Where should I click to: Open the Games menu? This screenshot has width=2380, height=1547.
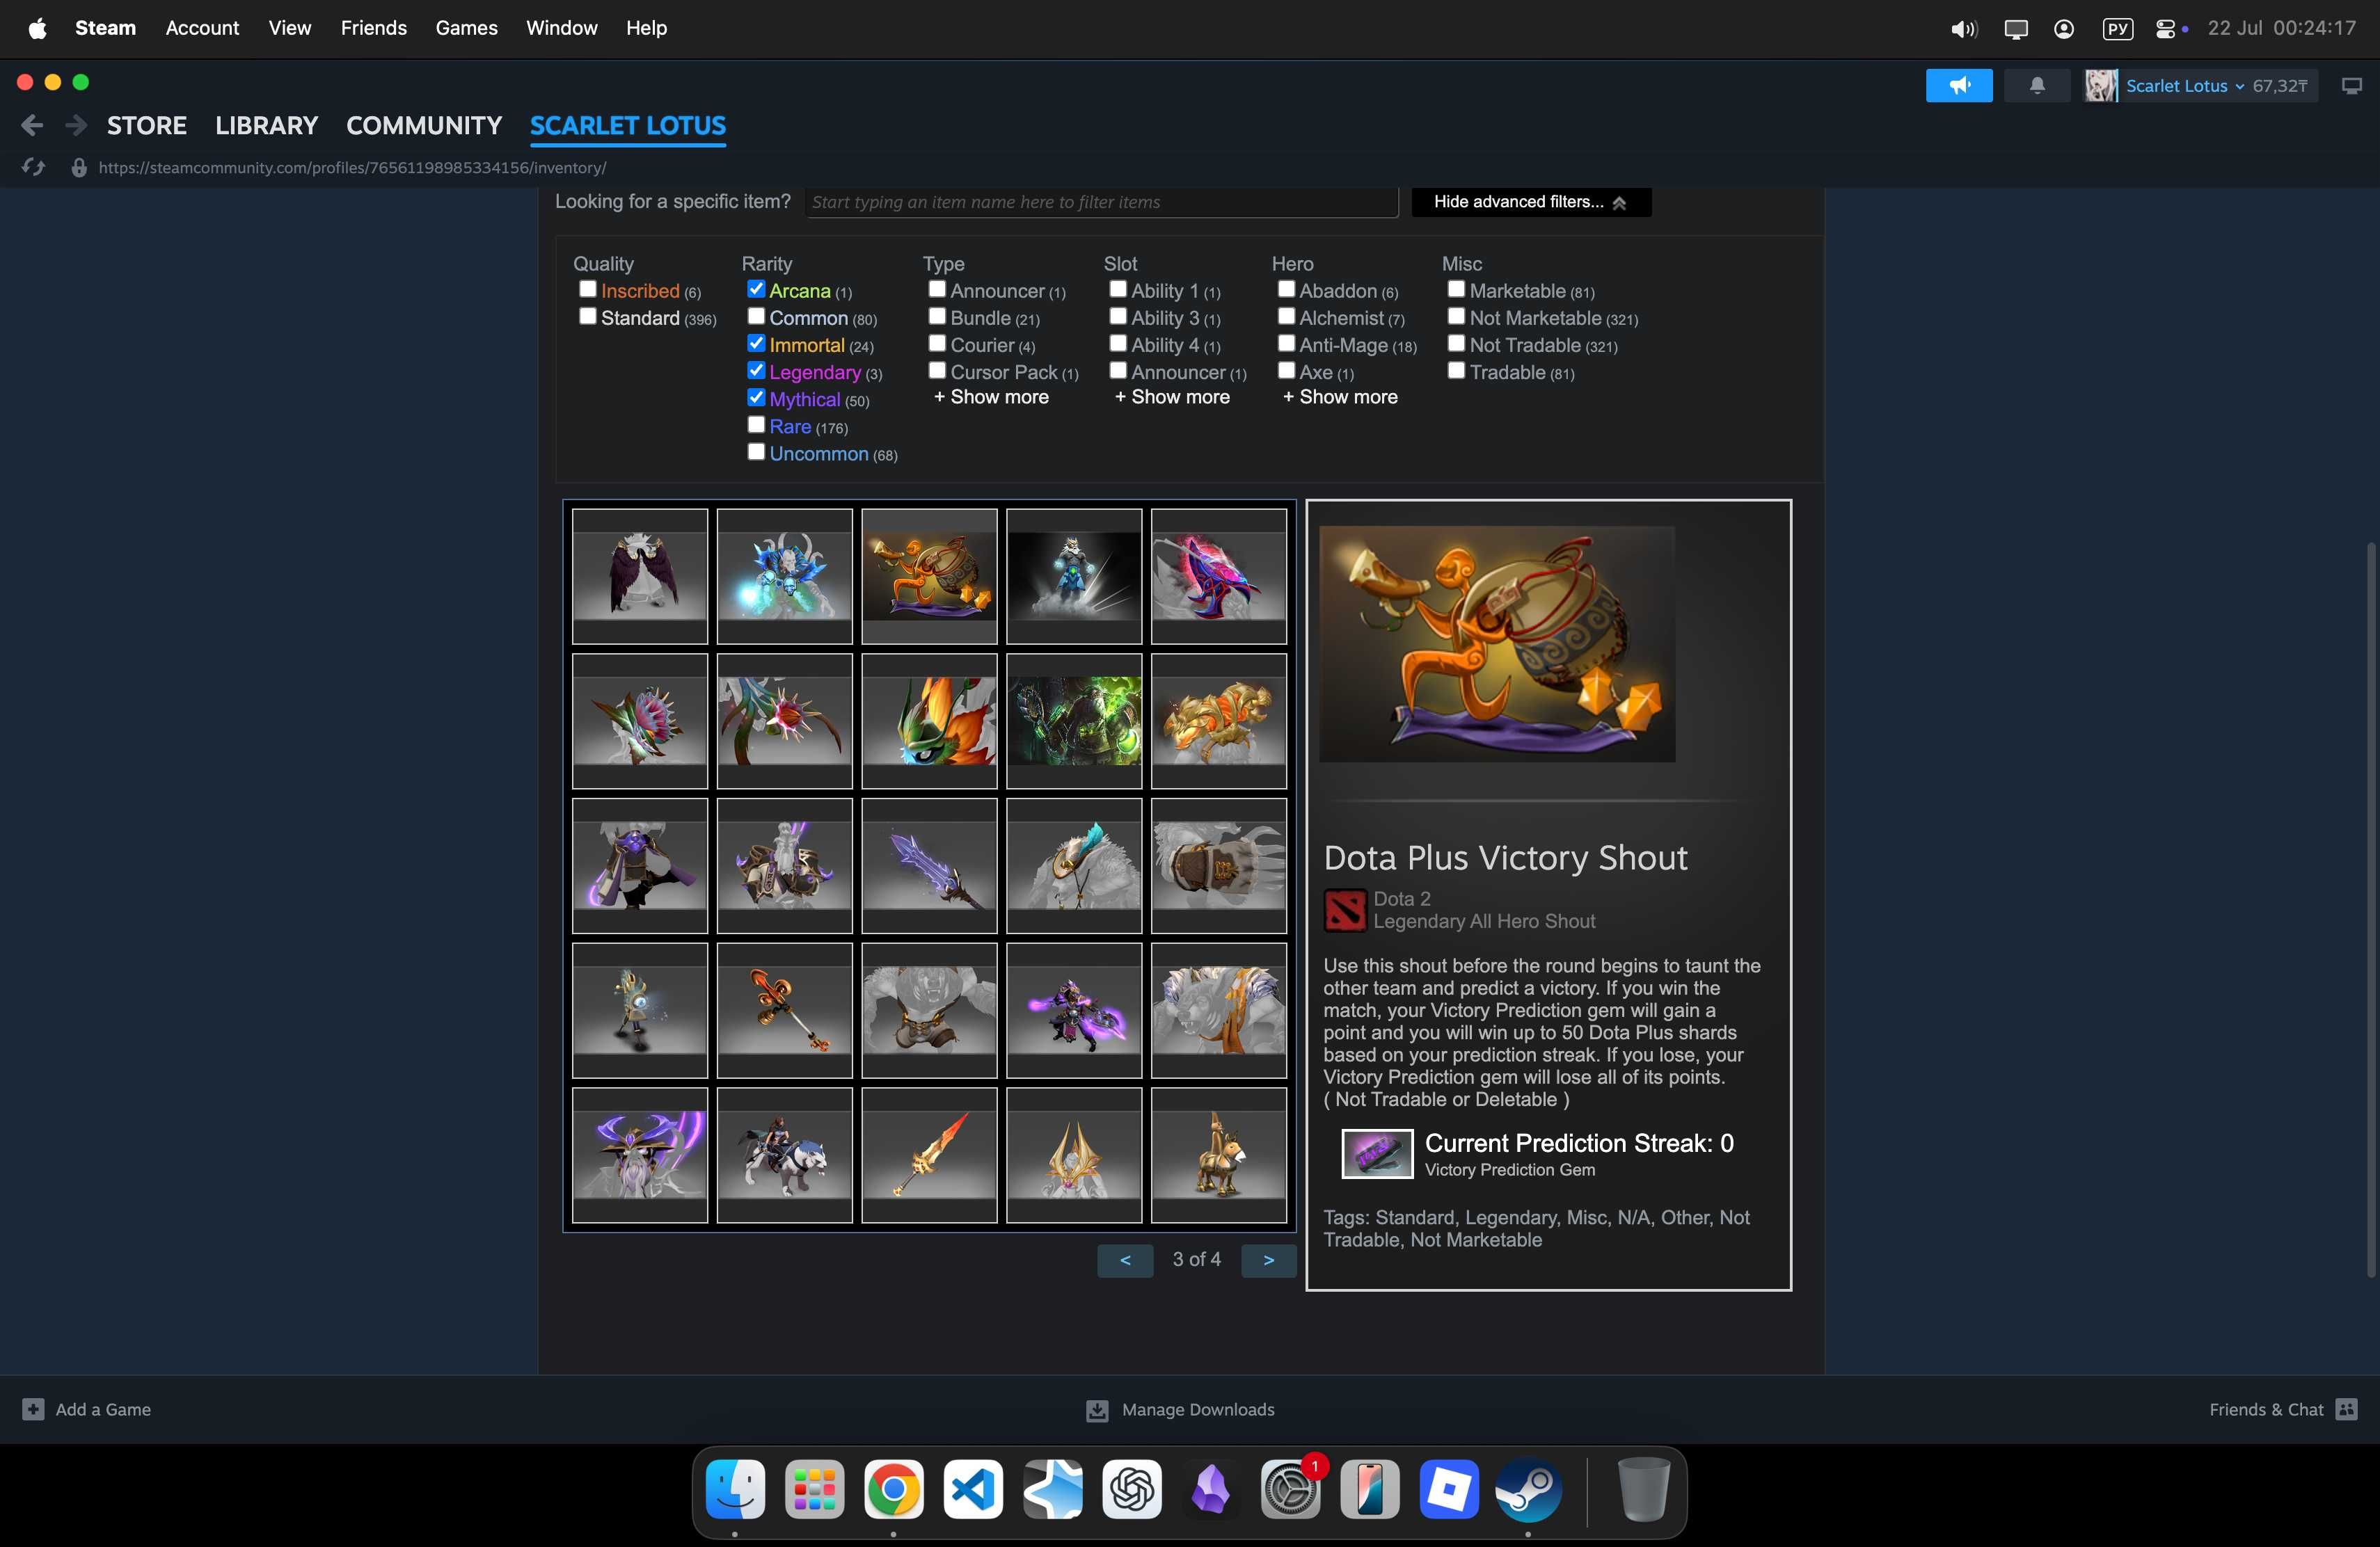pyautogui.click(x=466, y=28)
